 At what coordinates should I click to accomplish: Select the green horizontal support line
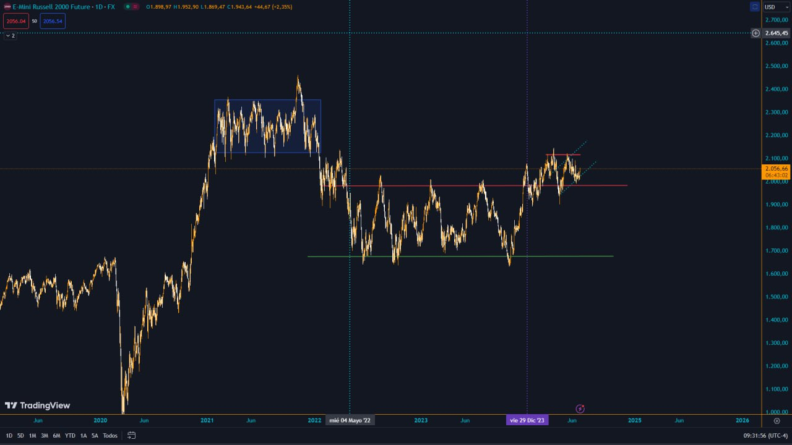[460, 256]
